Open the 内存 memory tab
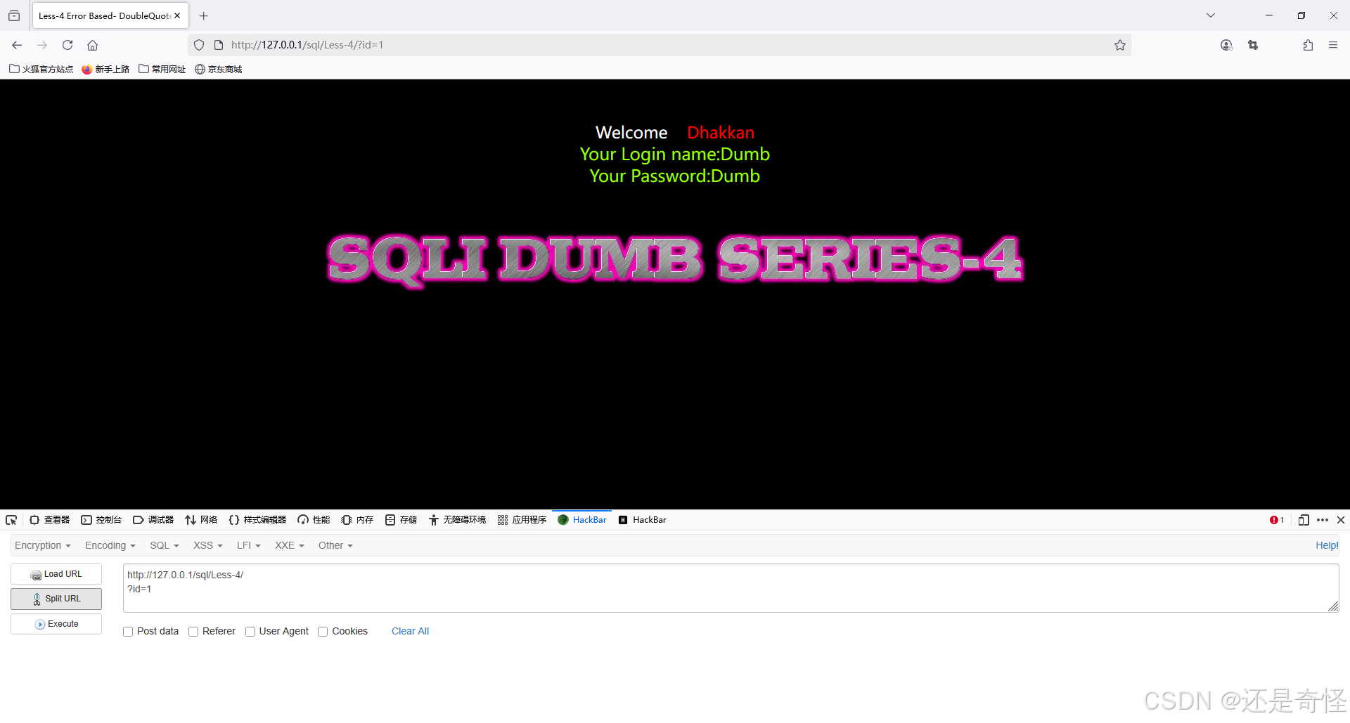Image resolution: width=1350 pixels, height=723 pixels. 357,520
